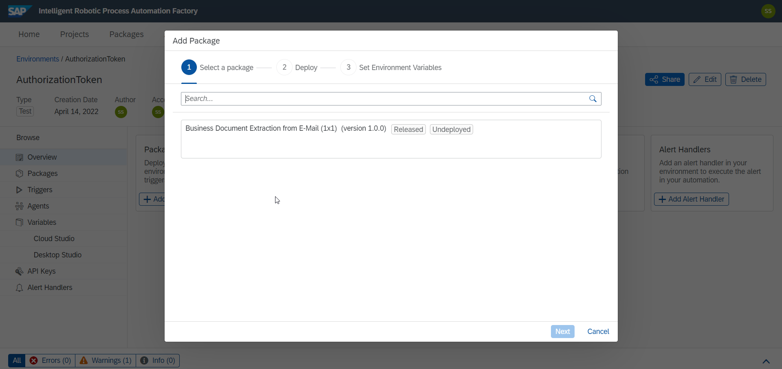Go to step 2 Deploy

pos(297,67)
